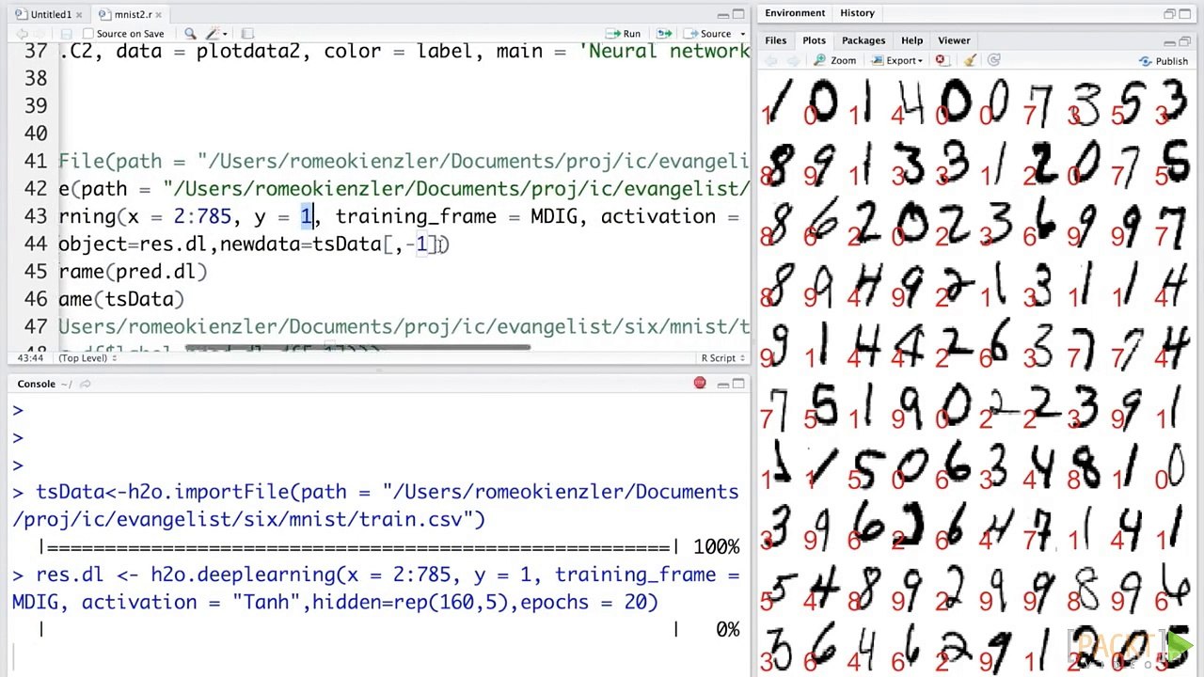Minimize the Plots pane
This screenshot has width=1204, height=677.
click(x=1169, y=41)
